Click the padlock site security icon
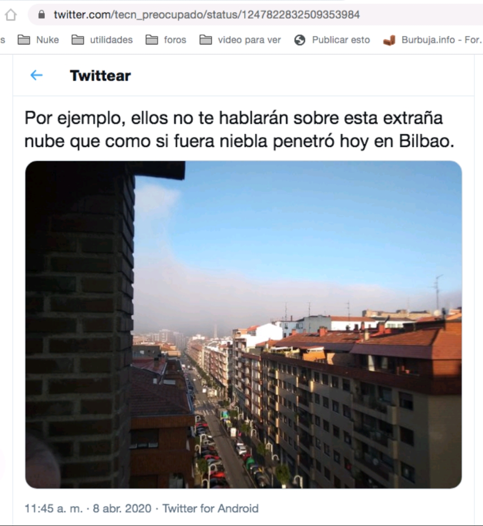The image size is (483, 526). (x=42, y=14)
